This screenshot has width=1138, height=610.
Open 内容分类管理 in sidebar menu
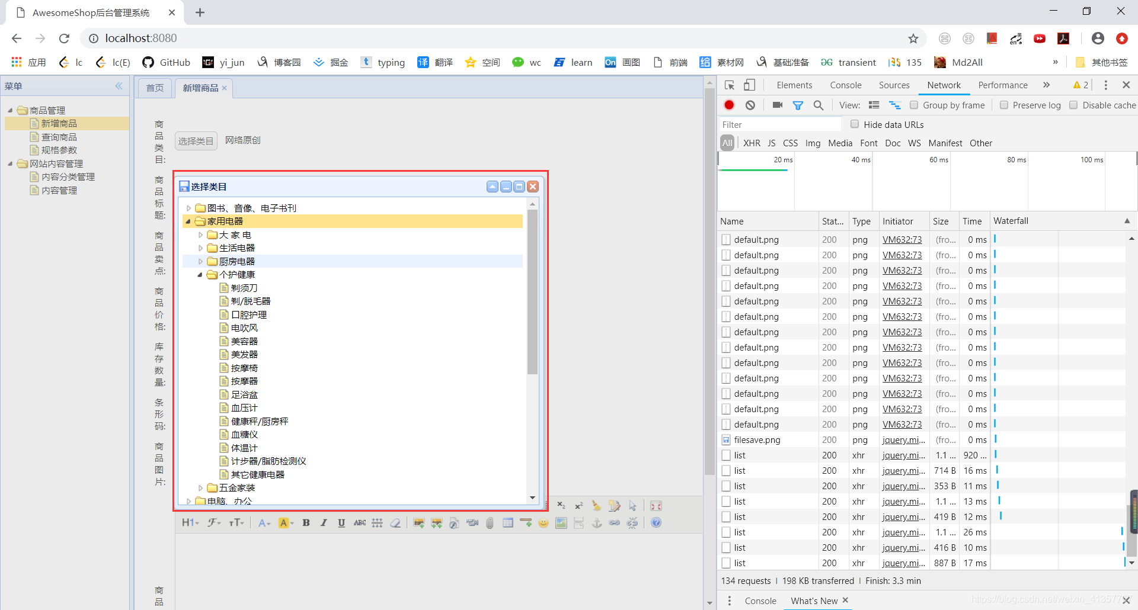[68, 176]
